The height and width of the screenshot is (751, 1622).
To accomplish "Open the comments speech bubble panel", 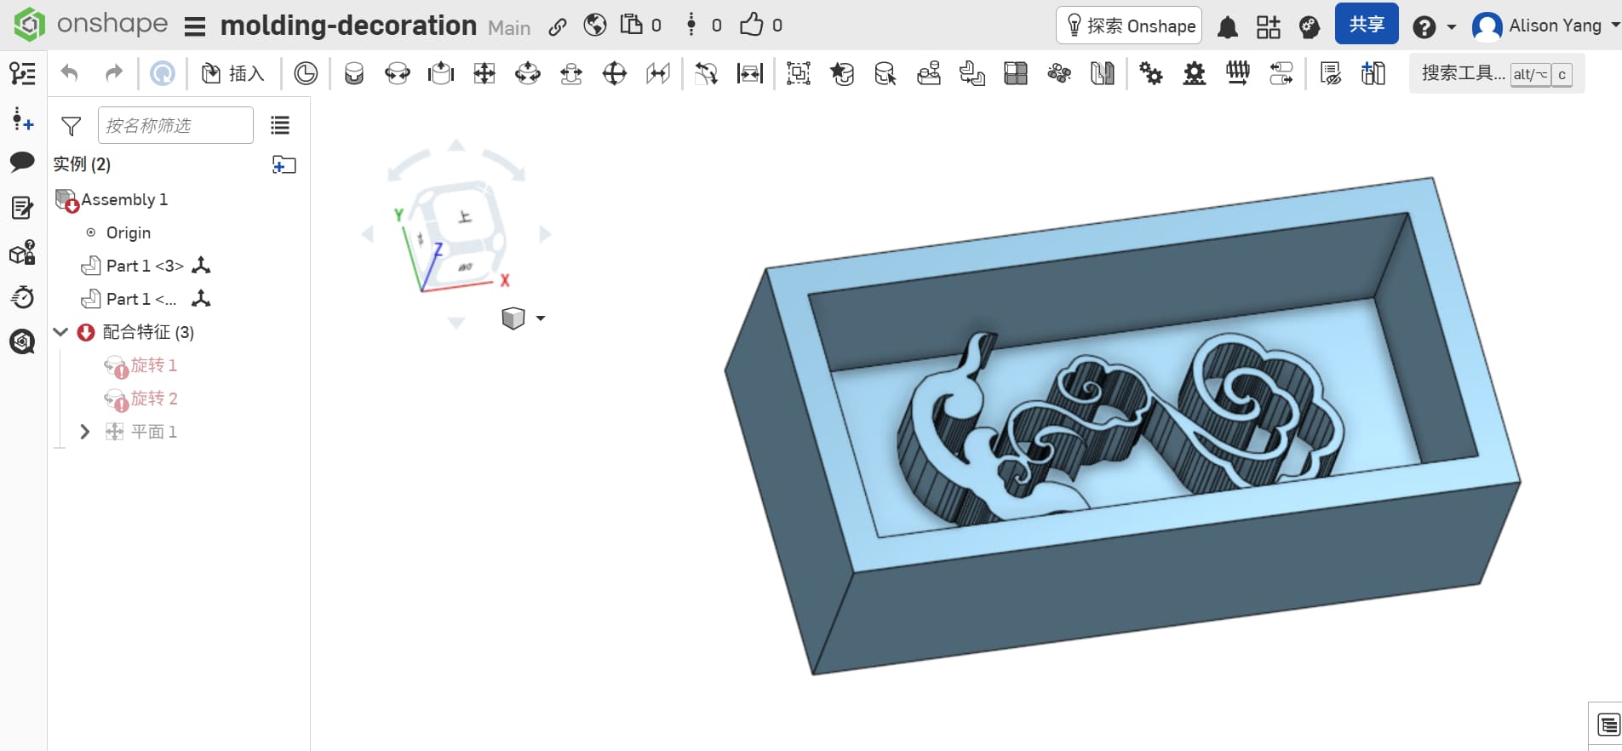I will point(23,162).
